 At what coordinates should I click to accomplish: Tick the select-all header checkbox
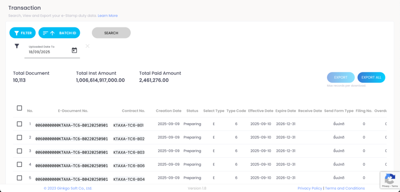pyautogui.click(x=20, y=108)
